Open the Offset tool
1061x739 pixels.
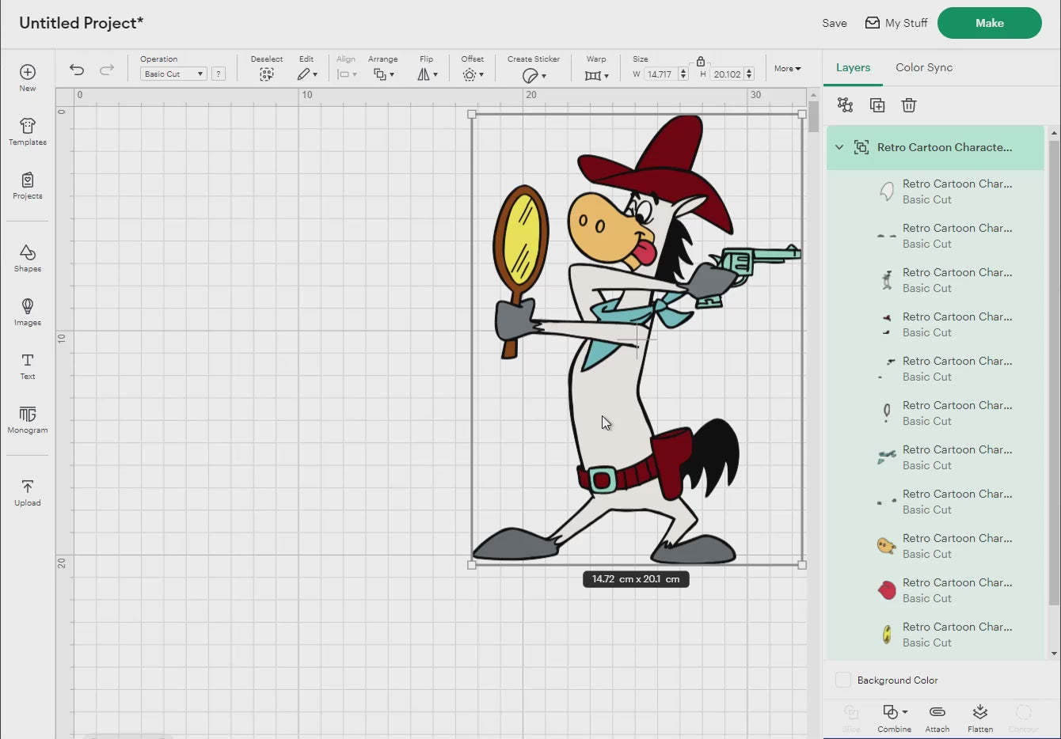point(473,74)
